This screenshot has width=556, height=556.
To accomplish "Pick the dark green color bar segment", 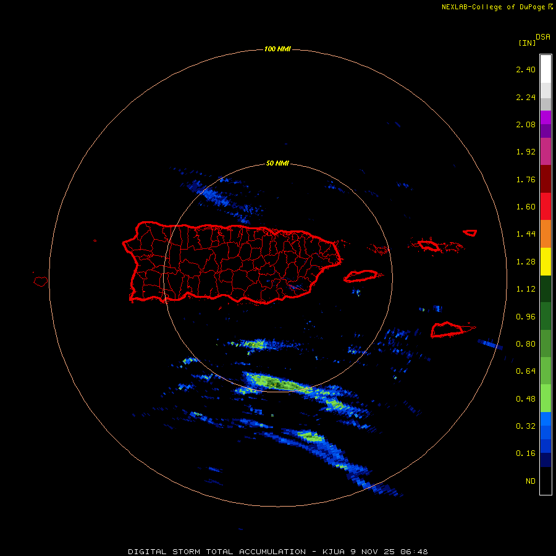I will [545, 289].
